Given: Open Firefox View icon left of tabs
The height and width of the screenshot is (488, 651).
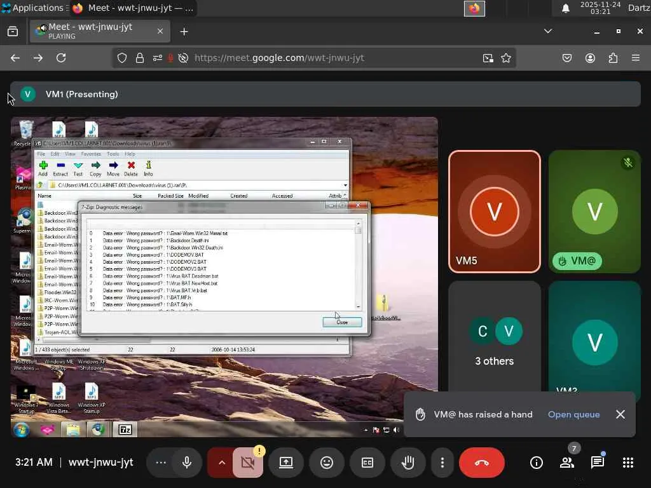Looking at the screenshot, I should (13, 31).
